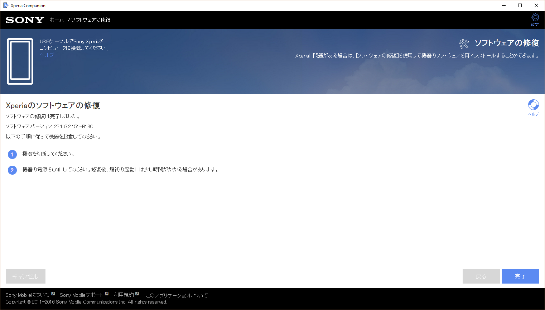
Task: Click the SONY logo
Action: coord(25,20)
